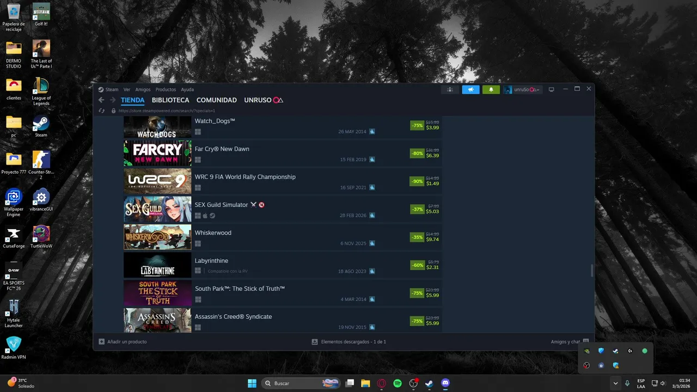Open the Windows Start menu

pyautogui.click(x=252, y=383)
